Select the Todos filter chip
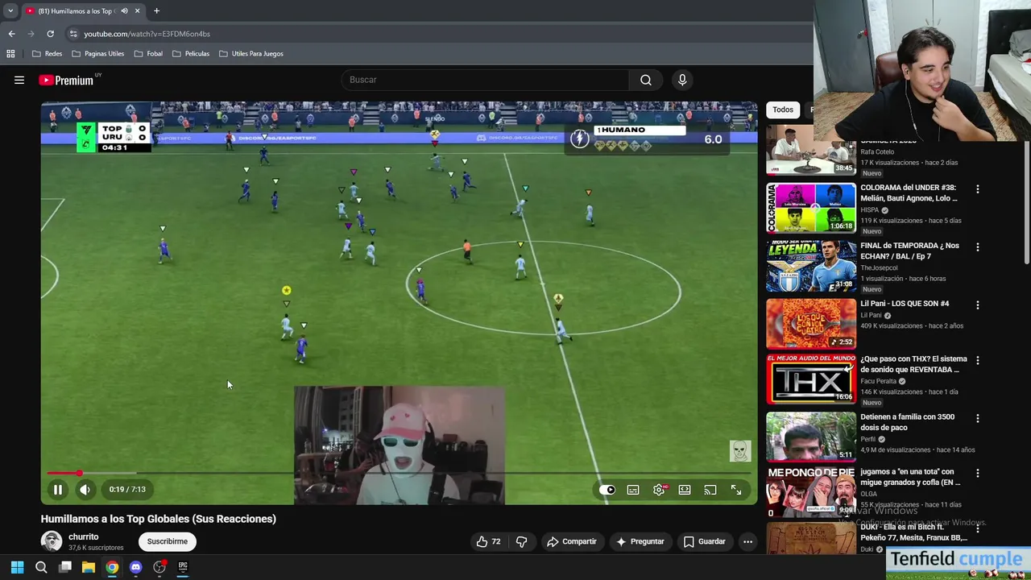 [x=783, y=110]
